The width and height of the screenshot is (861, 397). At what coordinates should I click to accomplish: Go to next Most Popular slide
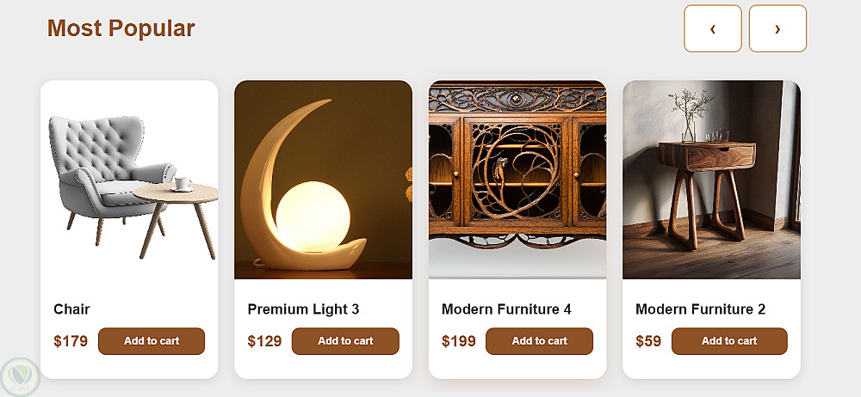(x=777, y=28)
